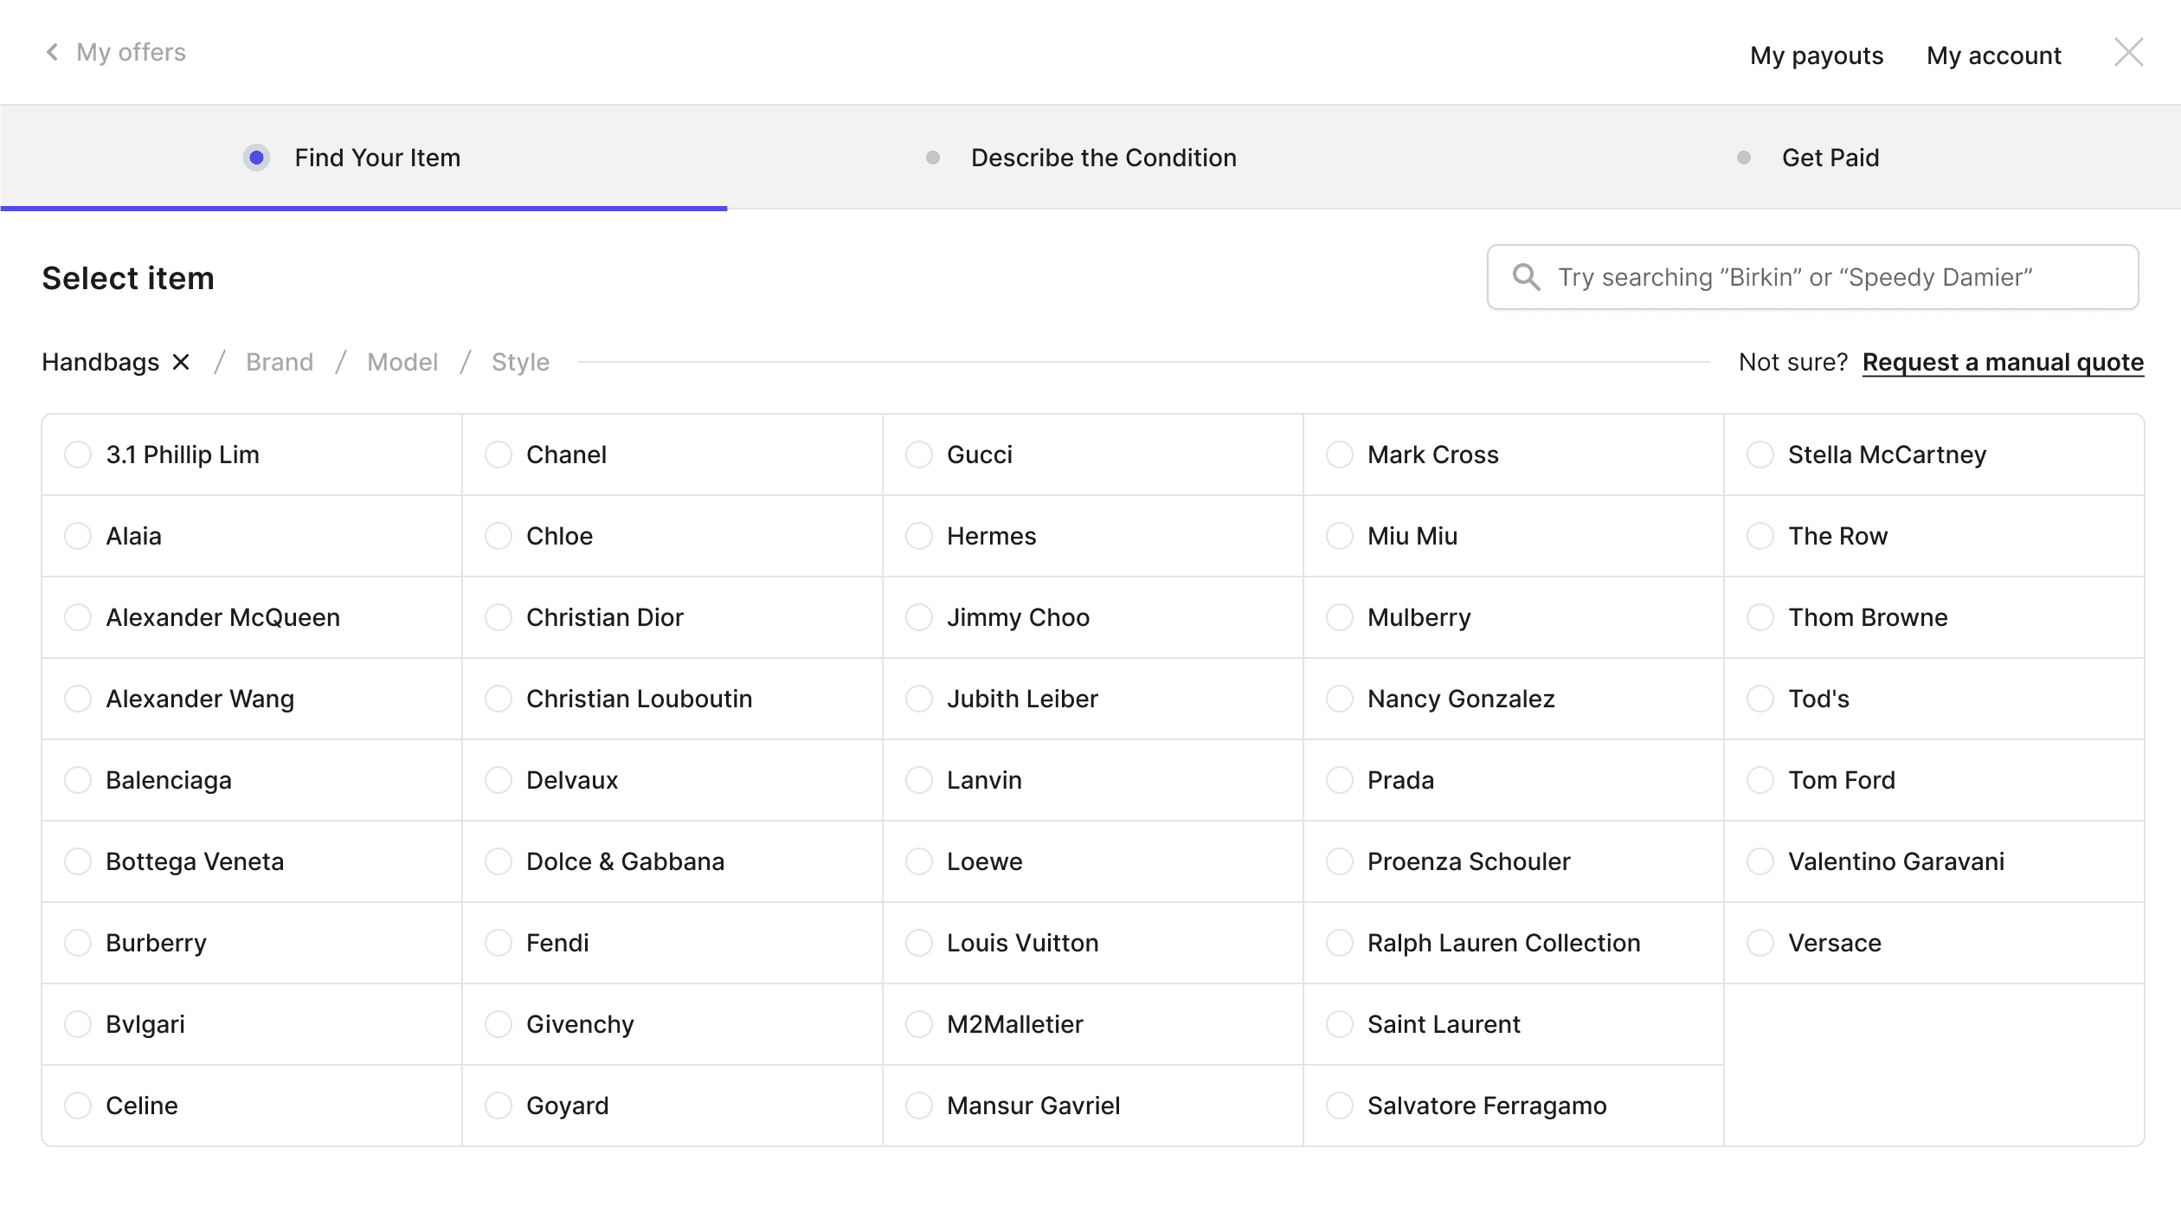Screen dimensions: 2181x1212
Task: Click the magnifying glass search icon
Action: [x=1526, y=277]
